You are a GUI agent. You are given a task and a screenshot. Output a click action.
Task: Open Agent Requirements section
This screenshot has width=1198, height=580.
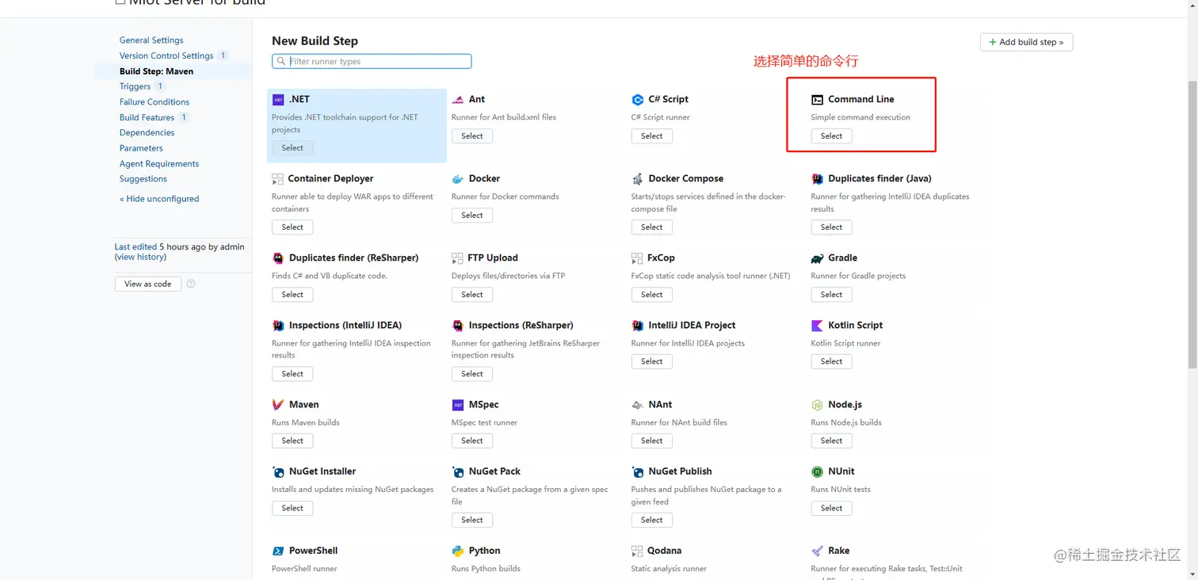click(x=159, y=164)
